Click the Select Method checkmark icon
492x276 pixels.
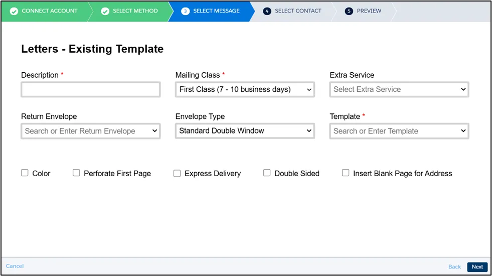(x=105, y=11)
